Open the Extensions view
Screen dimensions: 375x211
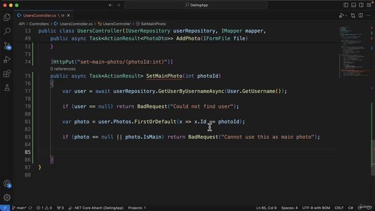click(7, 74)
